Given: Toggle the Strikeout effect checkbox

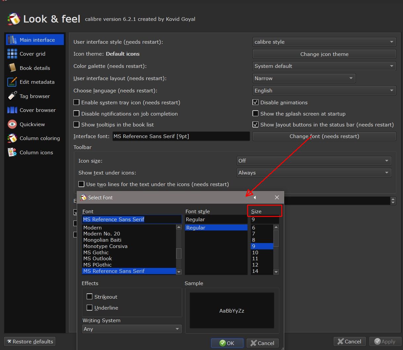Looking at the screenshot, I should 89,297.
